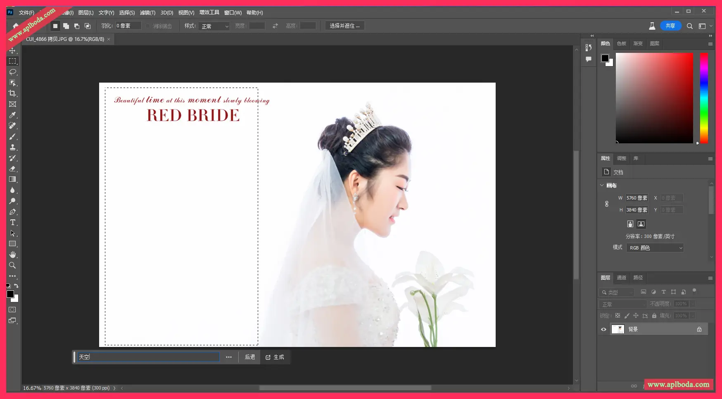Hide the 背景 layer visibility
Screen dimensions: 722x399
point(603,329)
